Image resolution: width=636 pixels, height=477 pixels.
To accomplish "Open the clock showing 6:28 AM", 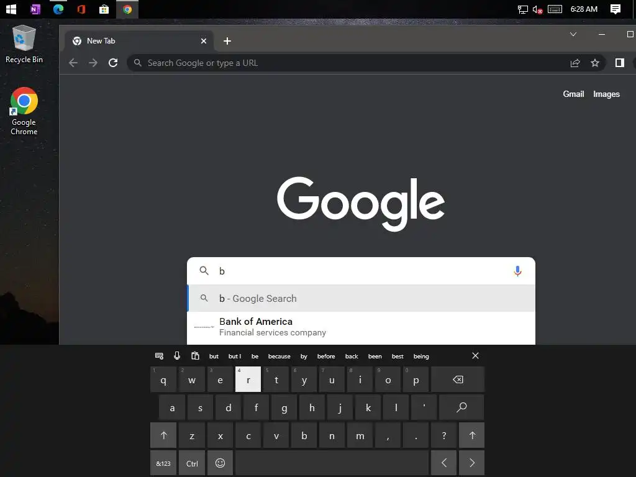I will click(x=584, y=9).
